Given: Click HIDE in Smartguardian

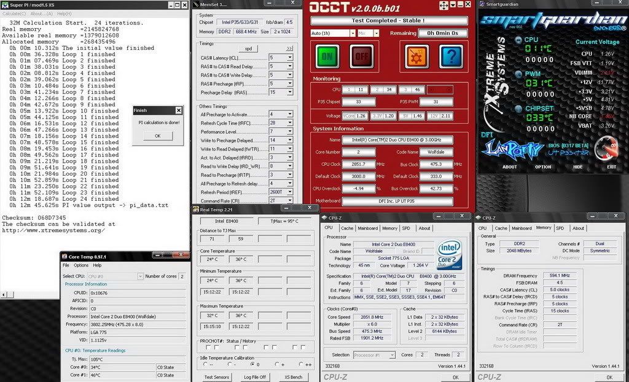Looking at the screenshot, I should tap(577, 167).
